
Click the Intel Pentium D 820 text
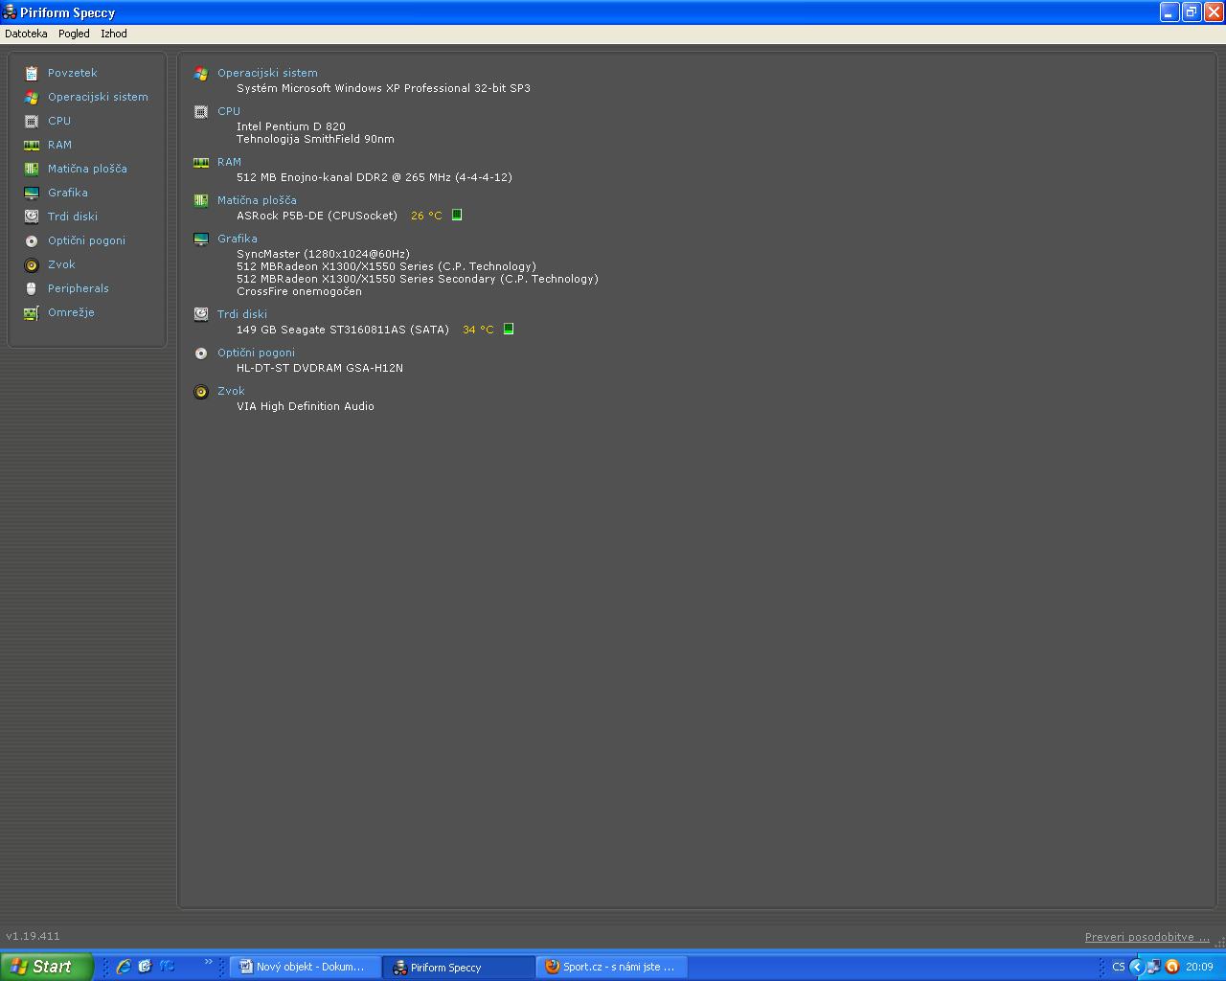291,126
